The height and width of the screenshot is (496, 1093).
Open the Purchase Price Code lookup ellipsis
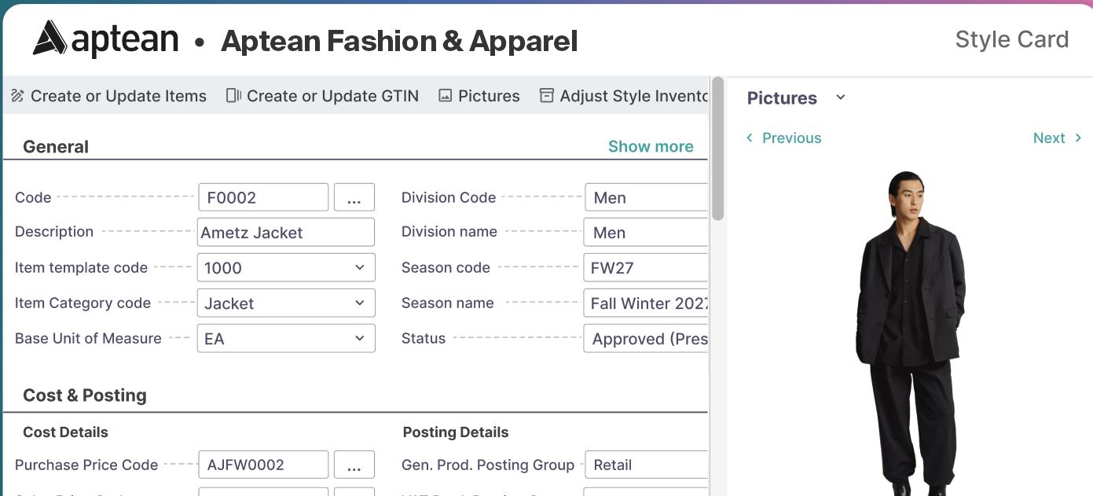(354, 465)
